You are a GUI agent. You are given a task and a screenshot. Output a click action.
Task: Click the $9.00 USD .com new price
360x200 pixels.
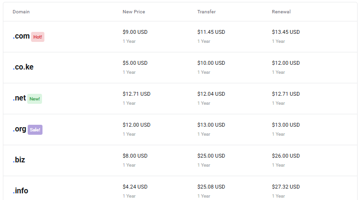click(135, 32)
